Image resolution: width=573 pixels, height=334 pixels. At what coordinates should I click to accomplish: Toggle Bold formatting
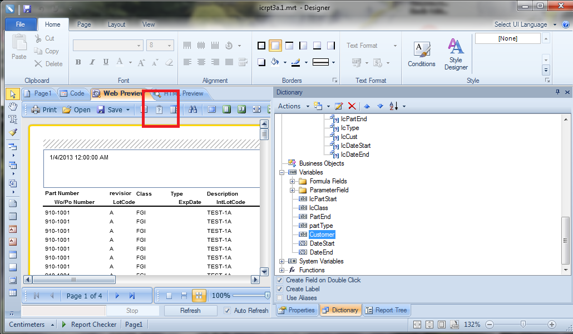point(78,62)
